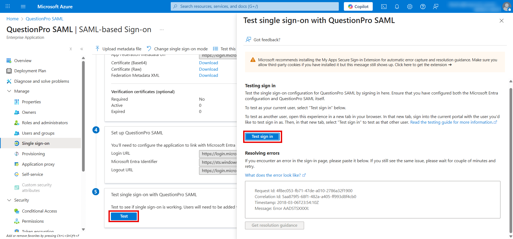Click the search resources input field
This screenshot has height=239, width=513.
(254, 6)
